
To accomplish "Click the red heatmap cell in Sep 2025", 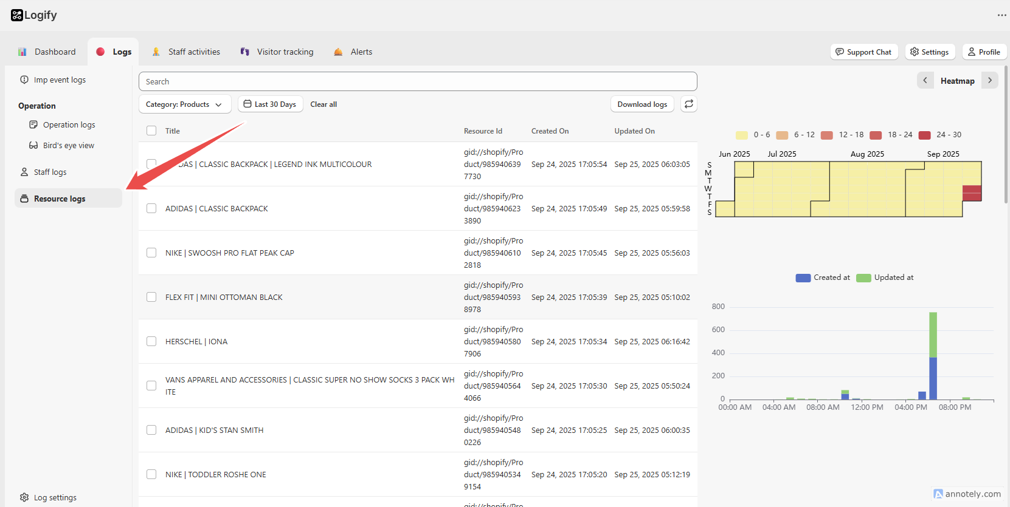I will point(972,193).
